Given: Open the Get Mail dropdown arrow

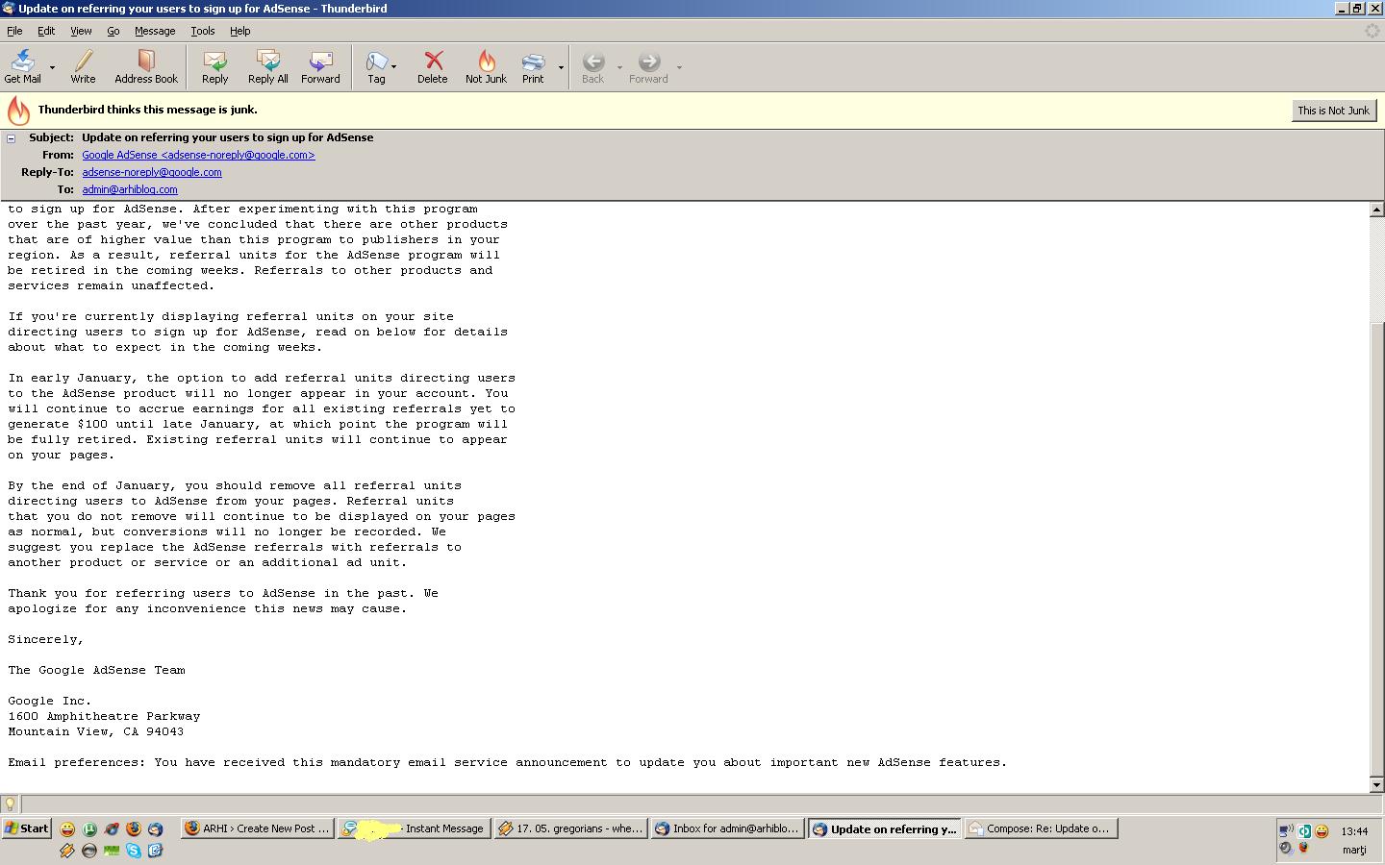Looking at the screenshot, I should (52, 67).
